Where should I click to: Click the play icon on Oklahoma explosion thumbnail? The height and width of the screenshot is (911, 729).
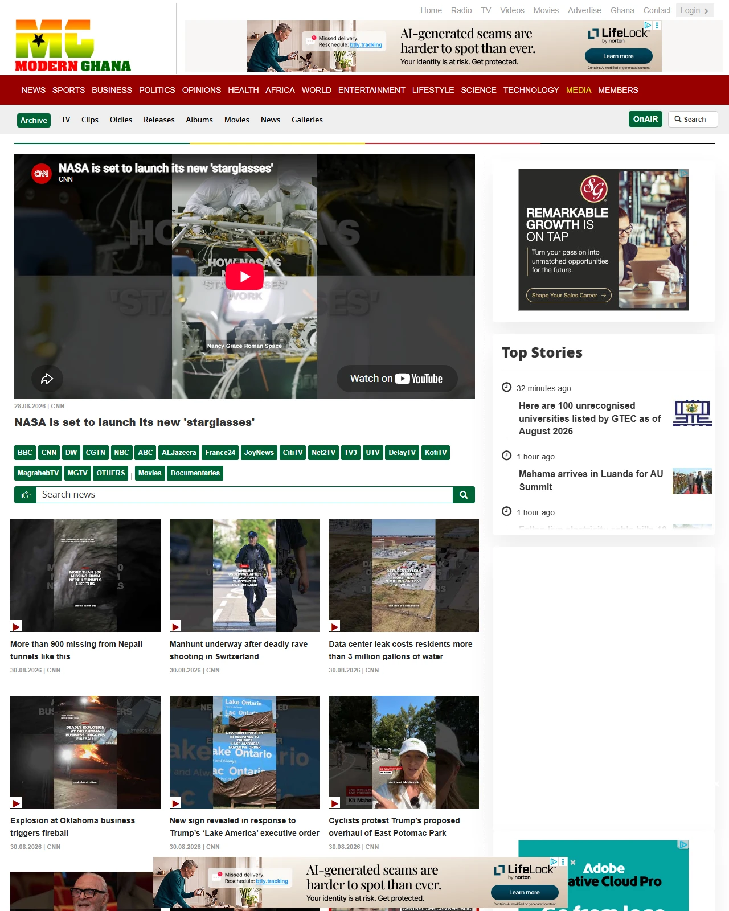pyautogui.click(x=16, y=803)
